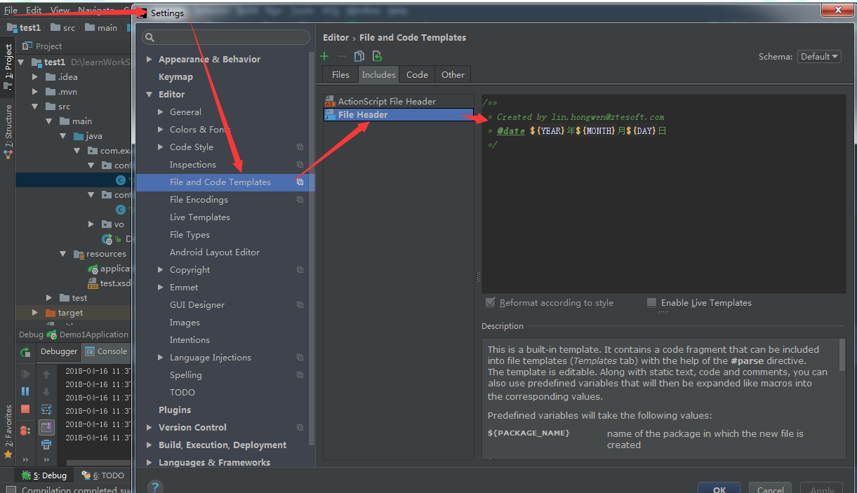Click the Cancel button
Viewport: 857px width, 493px height.
coord(770,489)
